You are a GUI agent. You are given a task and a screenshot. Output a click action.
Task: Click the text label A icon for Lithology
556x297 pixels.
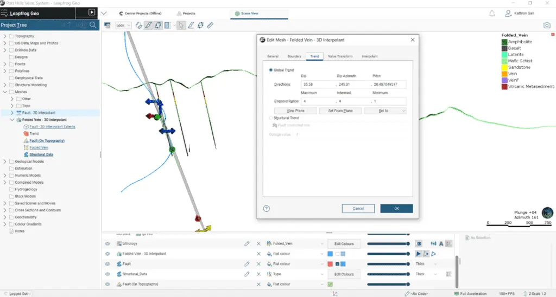441,243
